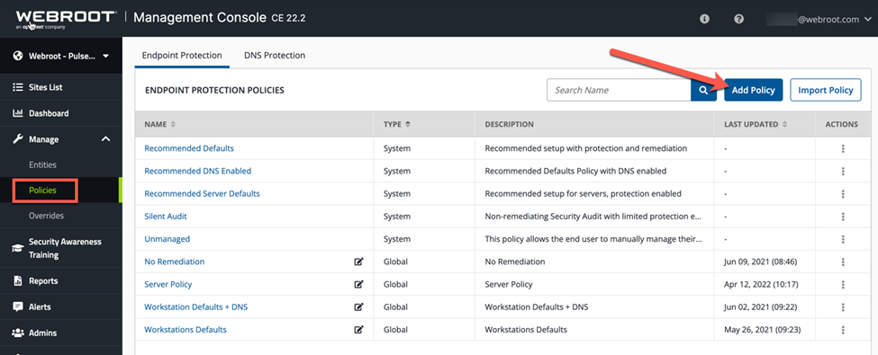Open the Dashboard page
Viewport: 878px width, 355px height.
click(x=49, y=113)
